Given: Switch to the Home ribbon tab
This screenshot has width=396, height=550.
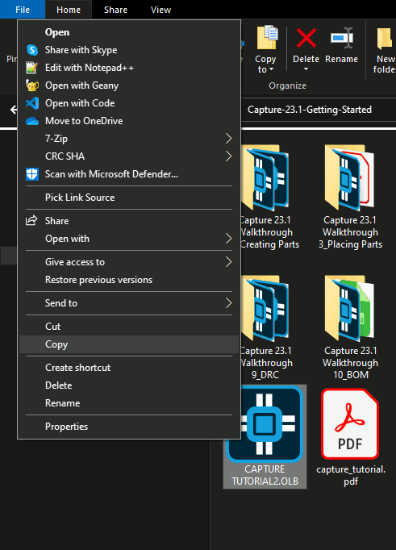Looking at the screenshot, I should coord(69,10).
